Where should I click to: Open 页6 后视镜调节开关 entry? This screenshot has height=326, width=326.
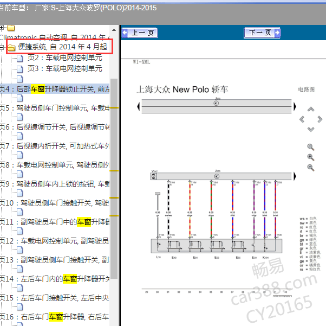55,127
